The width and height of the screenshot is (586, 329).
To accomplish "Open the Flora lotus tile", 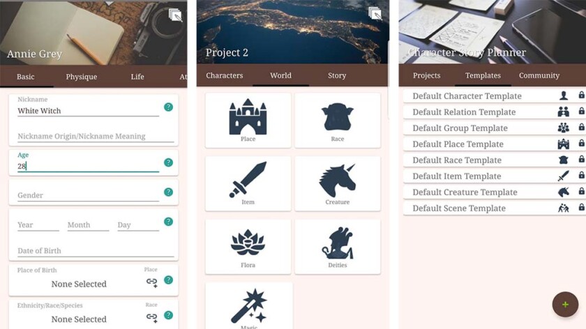I will [248, 247].
